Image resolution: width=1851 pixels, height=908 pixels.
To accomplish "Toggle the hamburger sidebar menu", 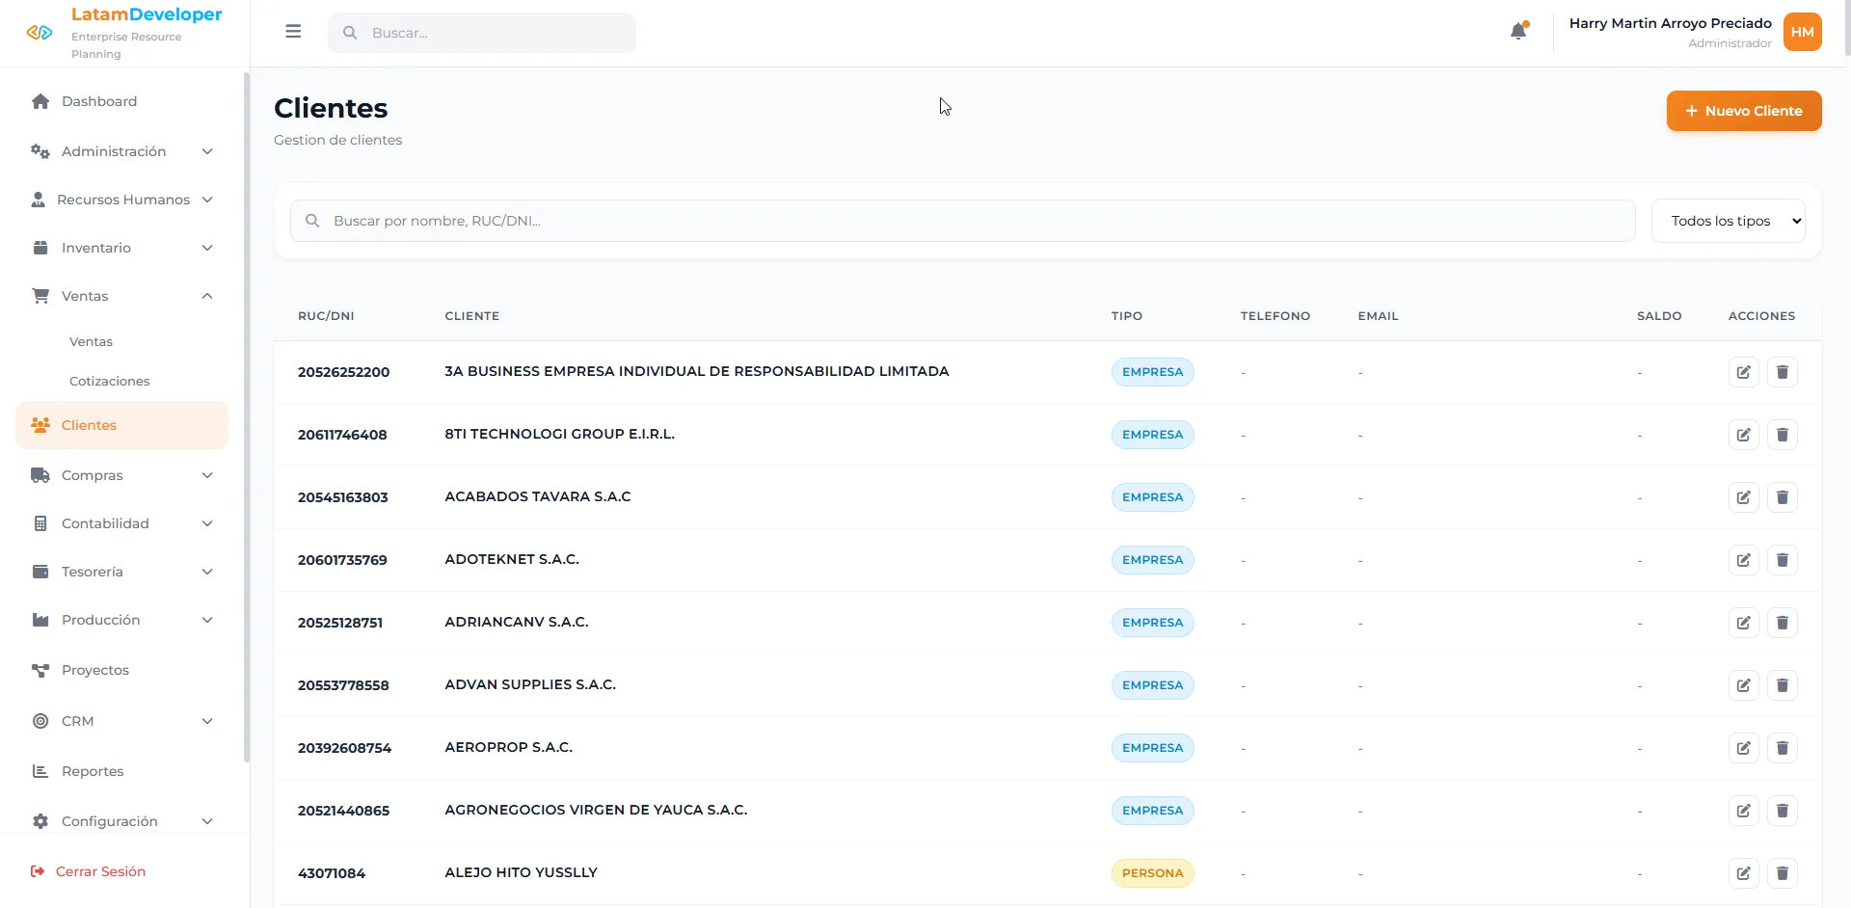I will coord(293,32).
